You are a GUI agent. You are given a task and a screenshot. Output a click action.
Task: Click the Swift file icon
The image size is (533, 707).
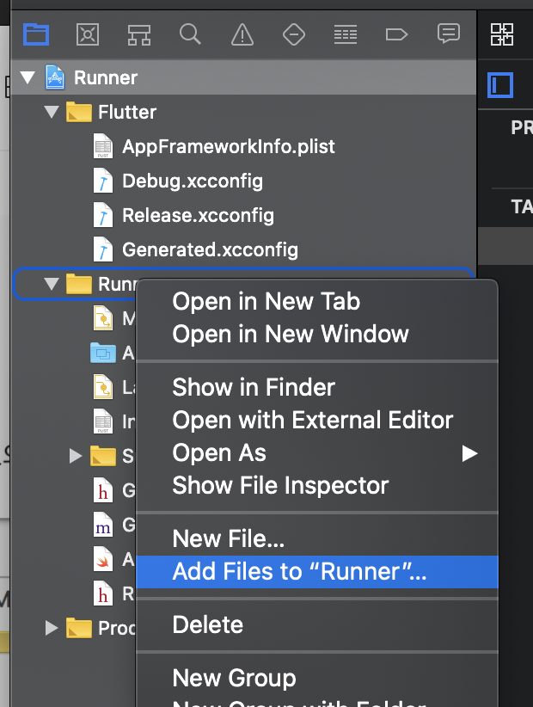tap(103, 559)
